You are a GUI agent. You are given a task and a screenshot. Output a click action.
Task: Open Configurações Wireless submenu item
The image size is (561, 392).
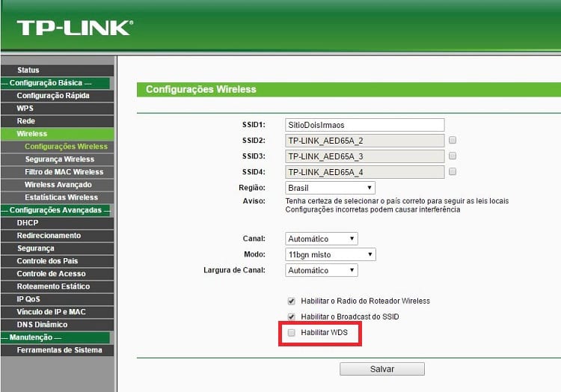(58, 147)
